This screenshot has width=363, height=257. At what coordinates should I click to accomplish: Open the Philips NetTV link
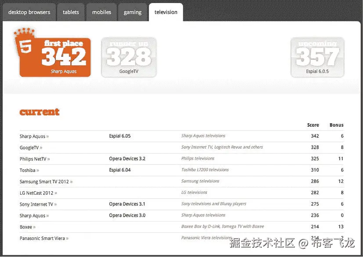tap(35, 159)
